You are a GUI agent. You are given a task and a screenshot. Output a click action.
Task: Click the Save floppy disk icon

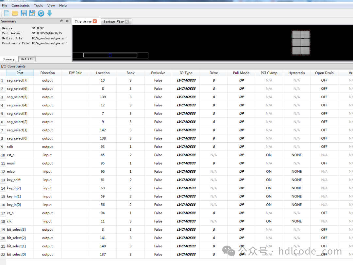coord(24,13)
